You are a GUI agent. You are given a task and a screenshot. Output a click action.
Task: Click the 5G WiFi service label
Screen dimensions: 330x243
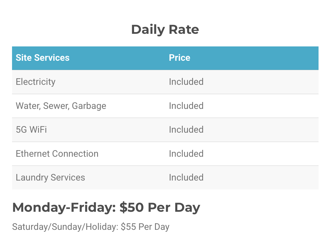tap(31, 130)
